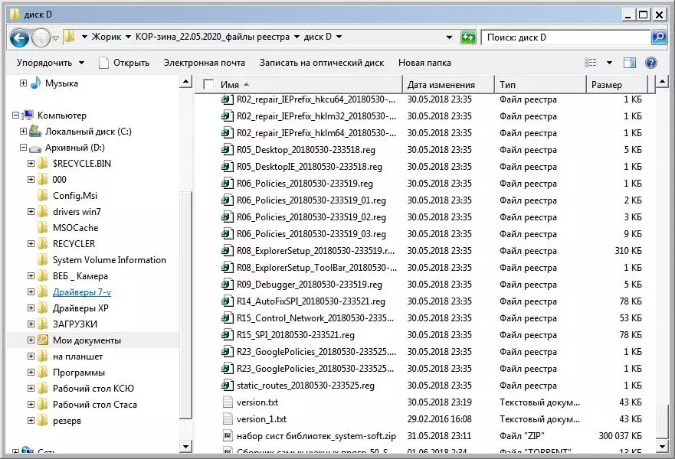Tick the select-all checkbox in Имя header

[208, 84]
